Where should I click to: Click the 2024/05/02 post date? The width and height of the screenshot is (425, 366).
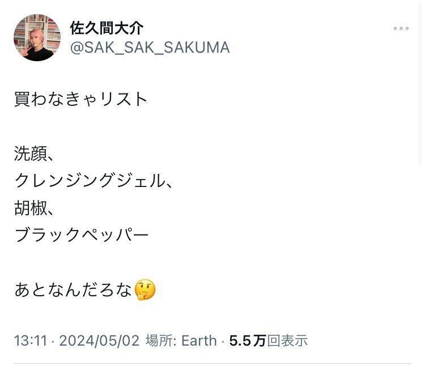click(x=99, y=341)
